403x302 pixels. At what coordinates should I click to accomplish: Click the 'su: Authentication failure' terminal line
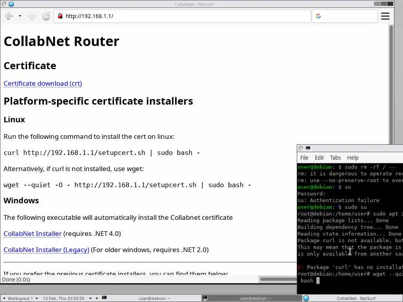click(338, 200)
